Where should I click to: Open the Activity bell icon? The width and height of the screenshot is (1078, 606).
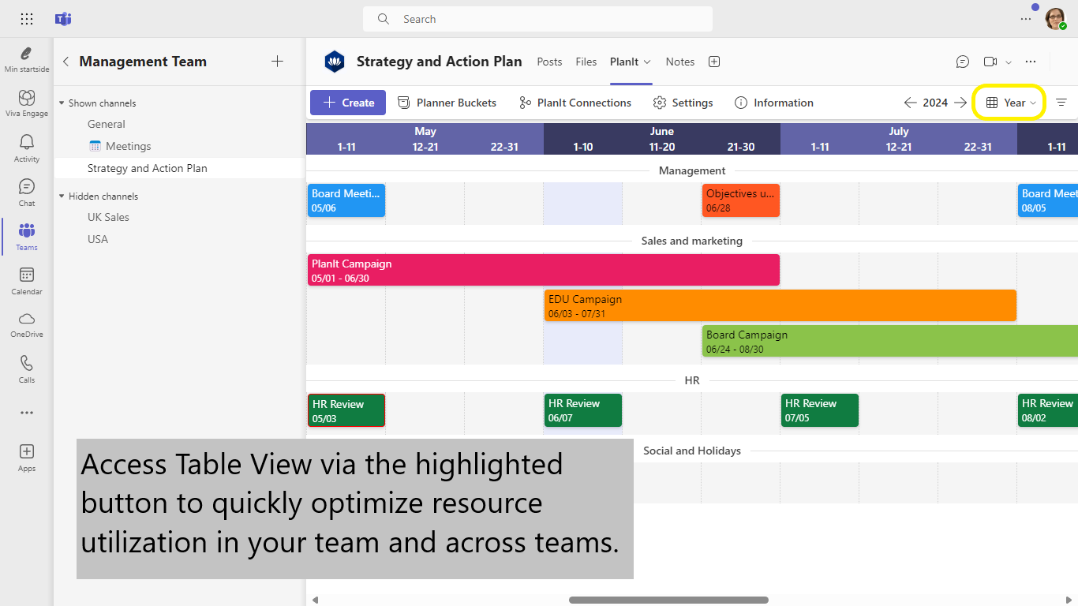pyautogui.click(x=27, y=148)
